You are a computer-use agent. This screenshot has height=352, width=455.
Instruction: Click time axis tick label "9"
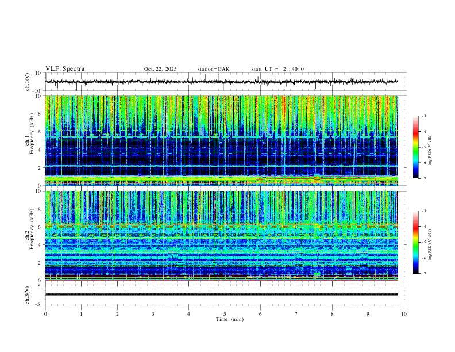368,314
